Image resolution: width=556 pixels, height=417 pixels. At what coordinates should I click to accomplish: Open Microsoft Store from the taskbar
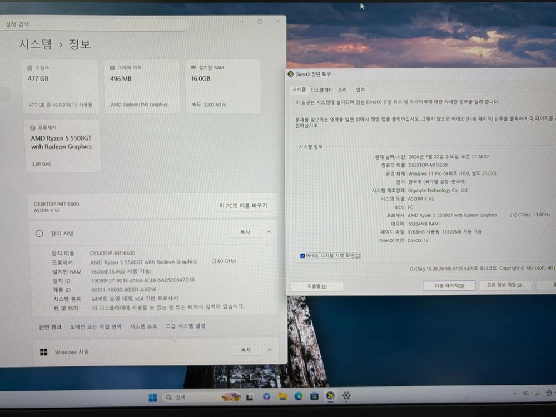pyautogui.click(x=314, y=396)
